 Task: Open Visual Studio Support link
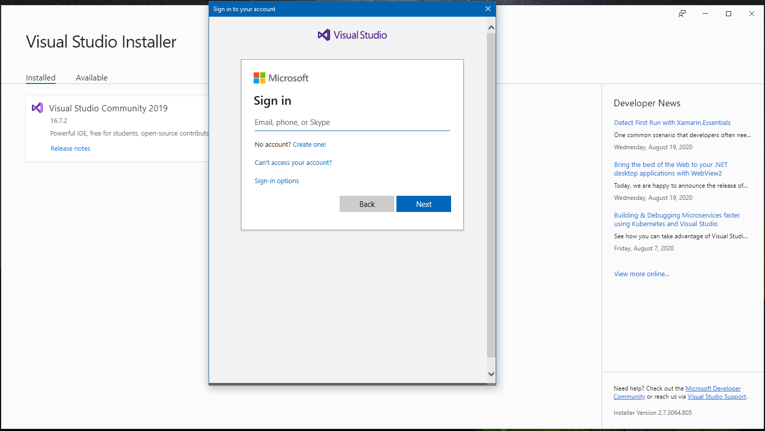coord(717,397)
